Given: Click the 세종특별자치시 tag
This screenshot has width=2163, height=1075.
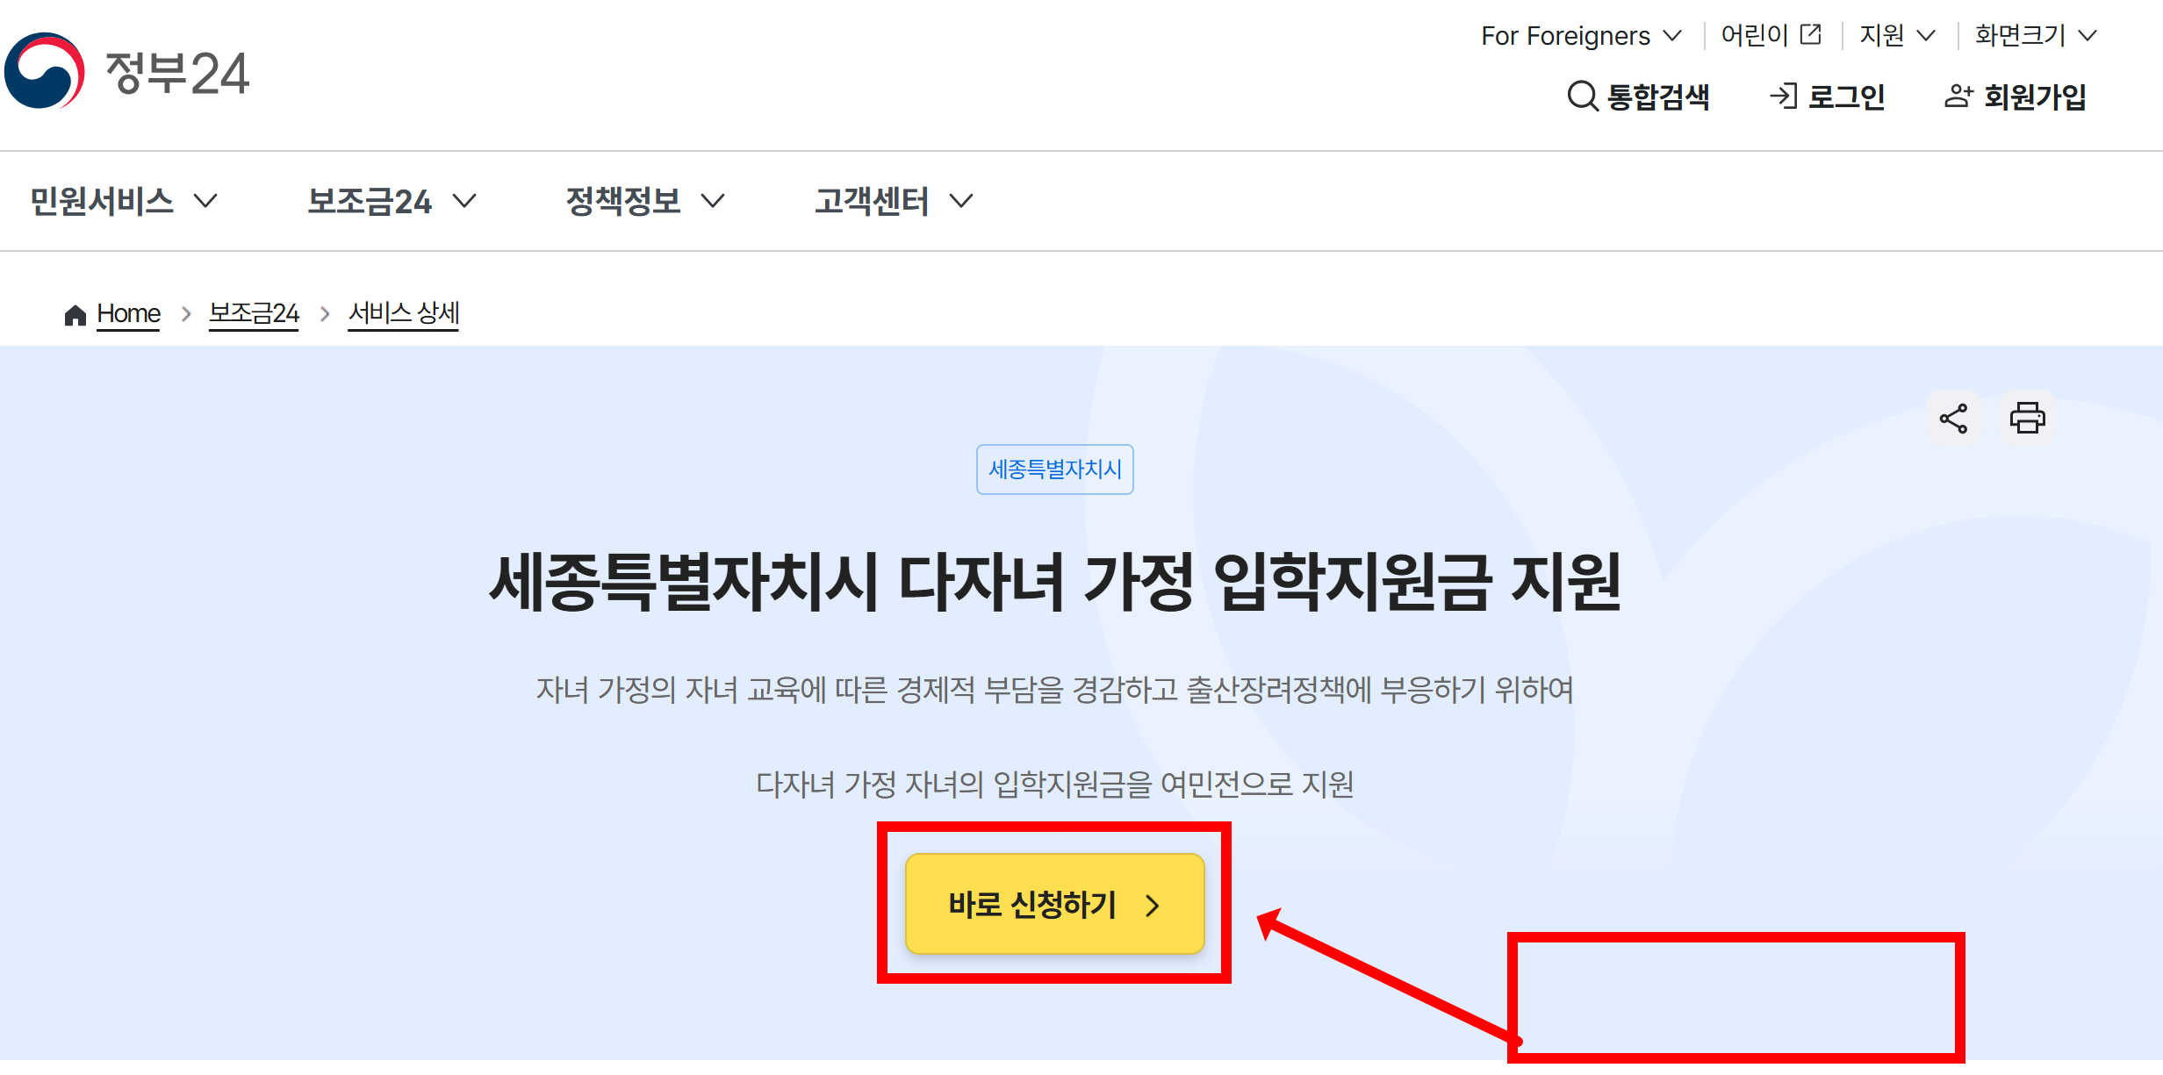Looking at the screenshot, I should [x=1055, y=469].
